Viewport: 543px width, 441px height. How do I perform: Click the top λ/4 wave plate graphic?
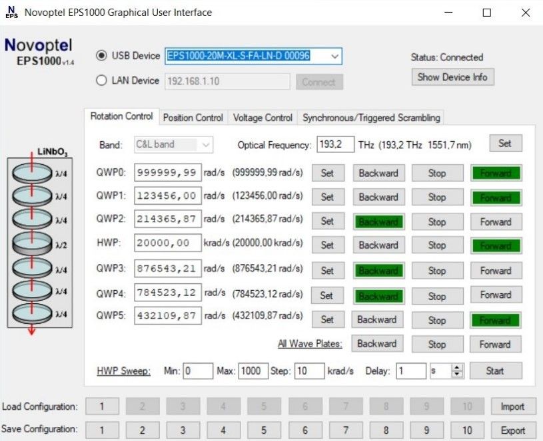(x=32, y=173)
